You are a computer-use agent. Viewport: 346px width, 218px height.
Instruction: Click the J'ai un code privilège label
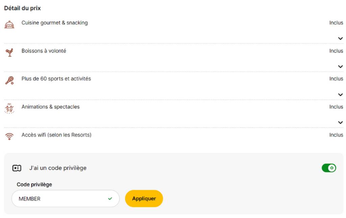point(58,168)
